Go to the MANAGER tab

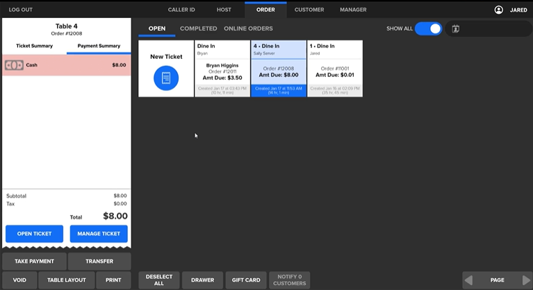353,10
